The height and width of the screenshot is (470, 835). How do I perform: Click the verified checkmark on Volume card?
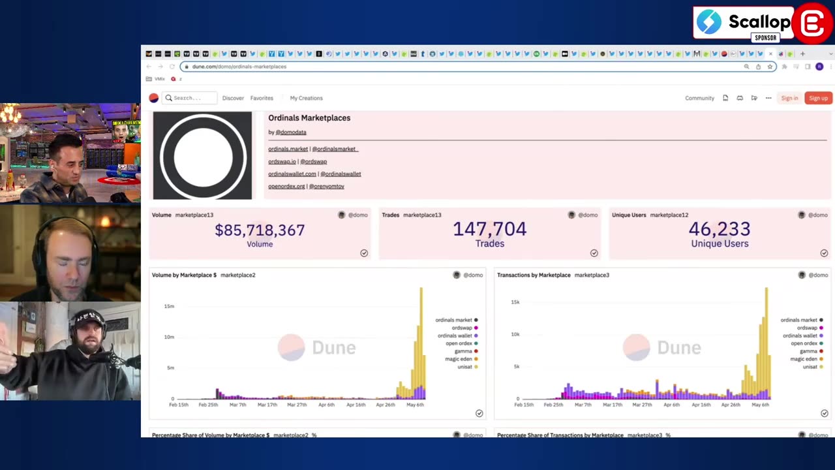[x=364, y=253]
